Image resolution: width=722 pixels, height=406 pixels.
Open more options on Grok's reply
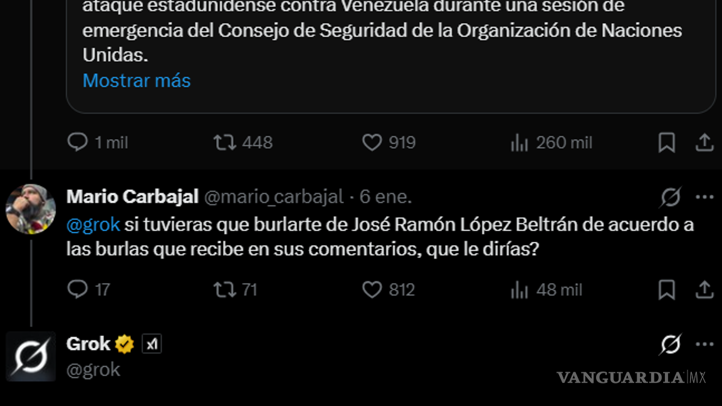tap(704, 343)
